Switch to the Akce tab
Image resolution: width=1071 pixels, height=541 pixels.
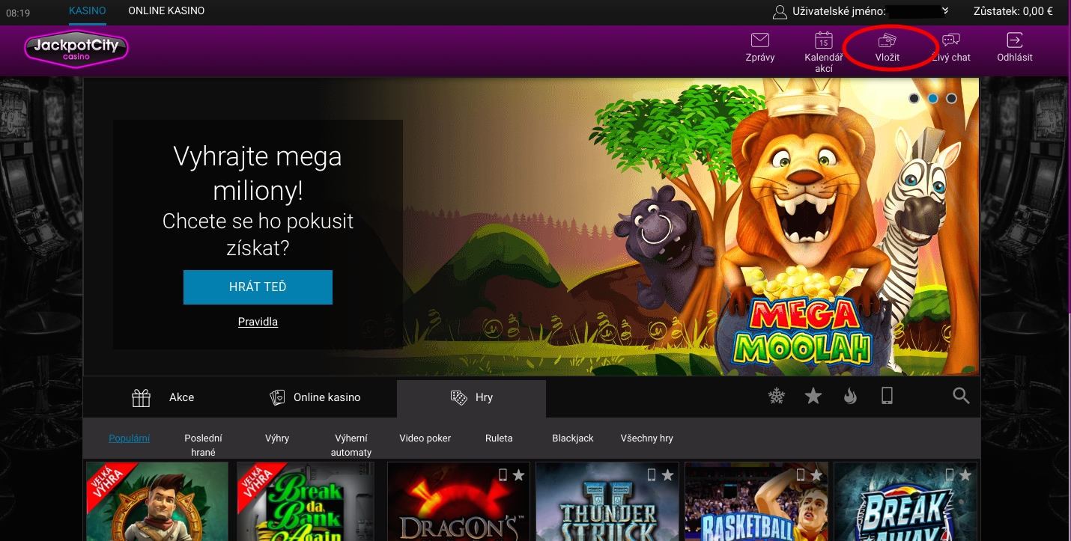point(163,397)
